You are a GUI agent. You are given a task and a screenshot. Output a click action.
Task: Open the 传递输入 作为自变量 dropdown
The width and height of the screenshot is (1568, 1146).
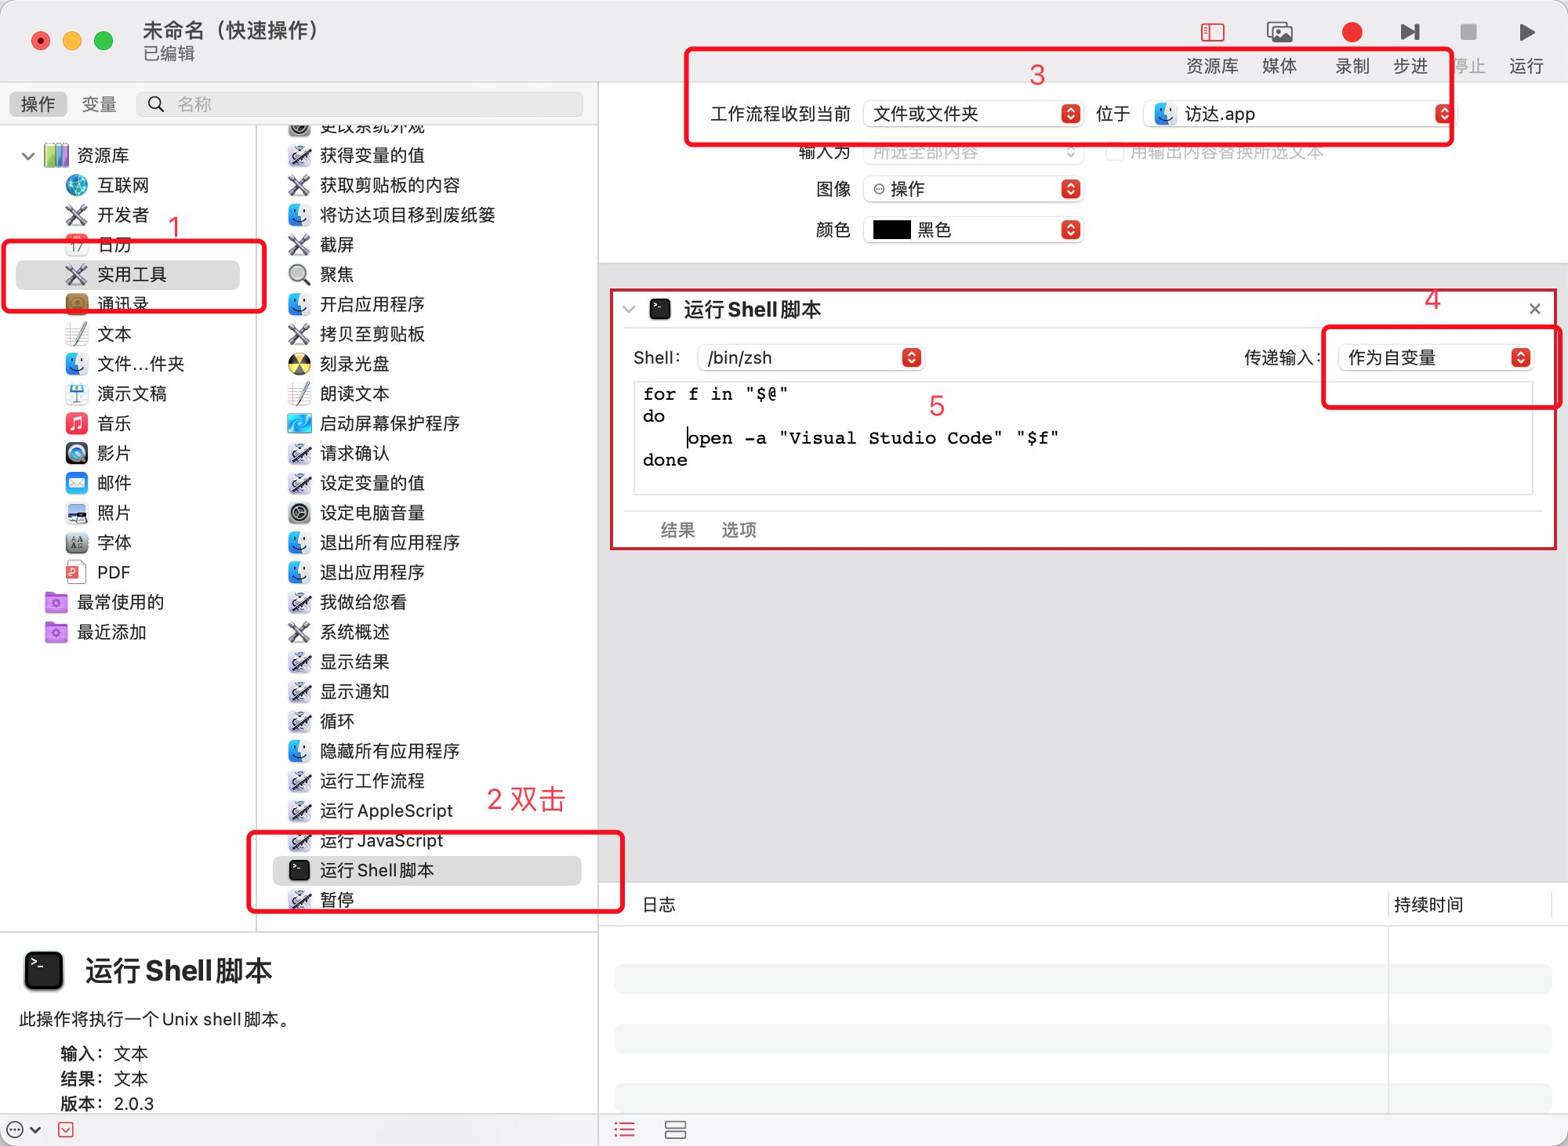click(x=1435, y=357)
